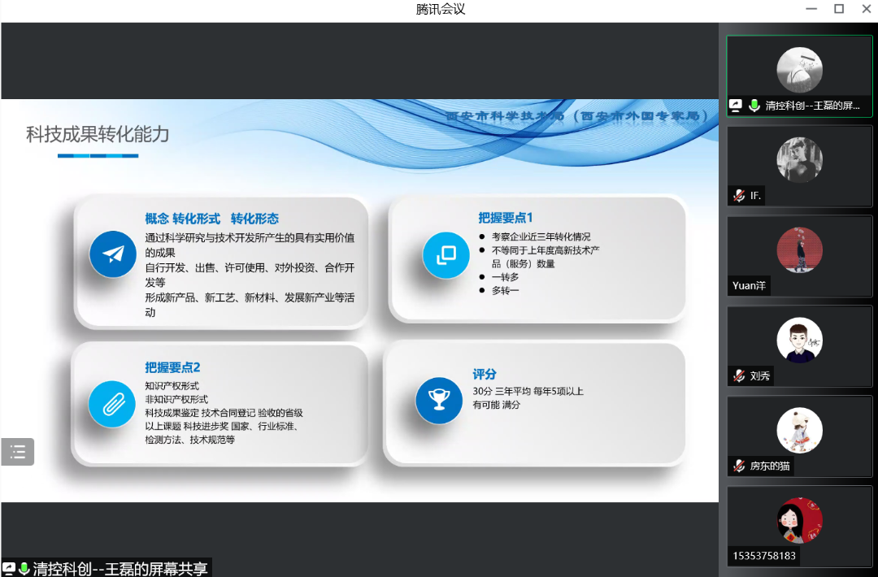Click the paperclip icon on the 把握要点2 card

(112, 404)
